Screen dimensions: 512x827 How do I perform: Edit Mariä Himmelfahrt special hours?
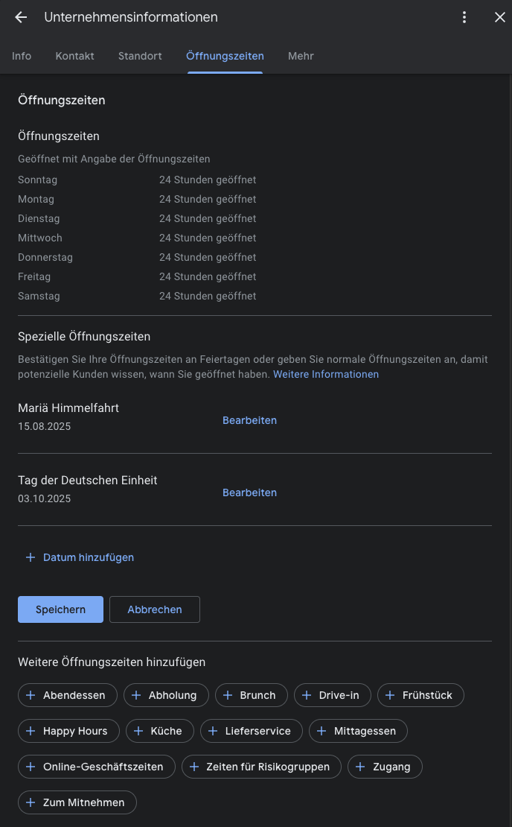(x=250, y=420)
